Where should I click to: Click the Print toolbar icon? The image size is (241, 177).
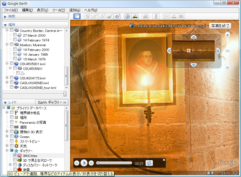pos(174,16)
